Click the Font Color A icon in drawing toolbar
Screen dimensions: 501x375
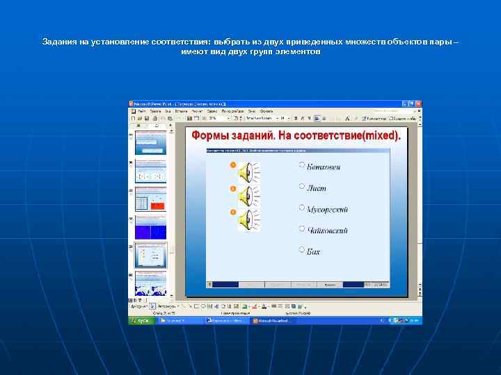[x=264, y=306]
